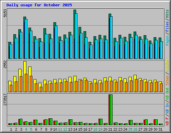Click the cyan pages bar for day 4

click(x=26, y=39)
